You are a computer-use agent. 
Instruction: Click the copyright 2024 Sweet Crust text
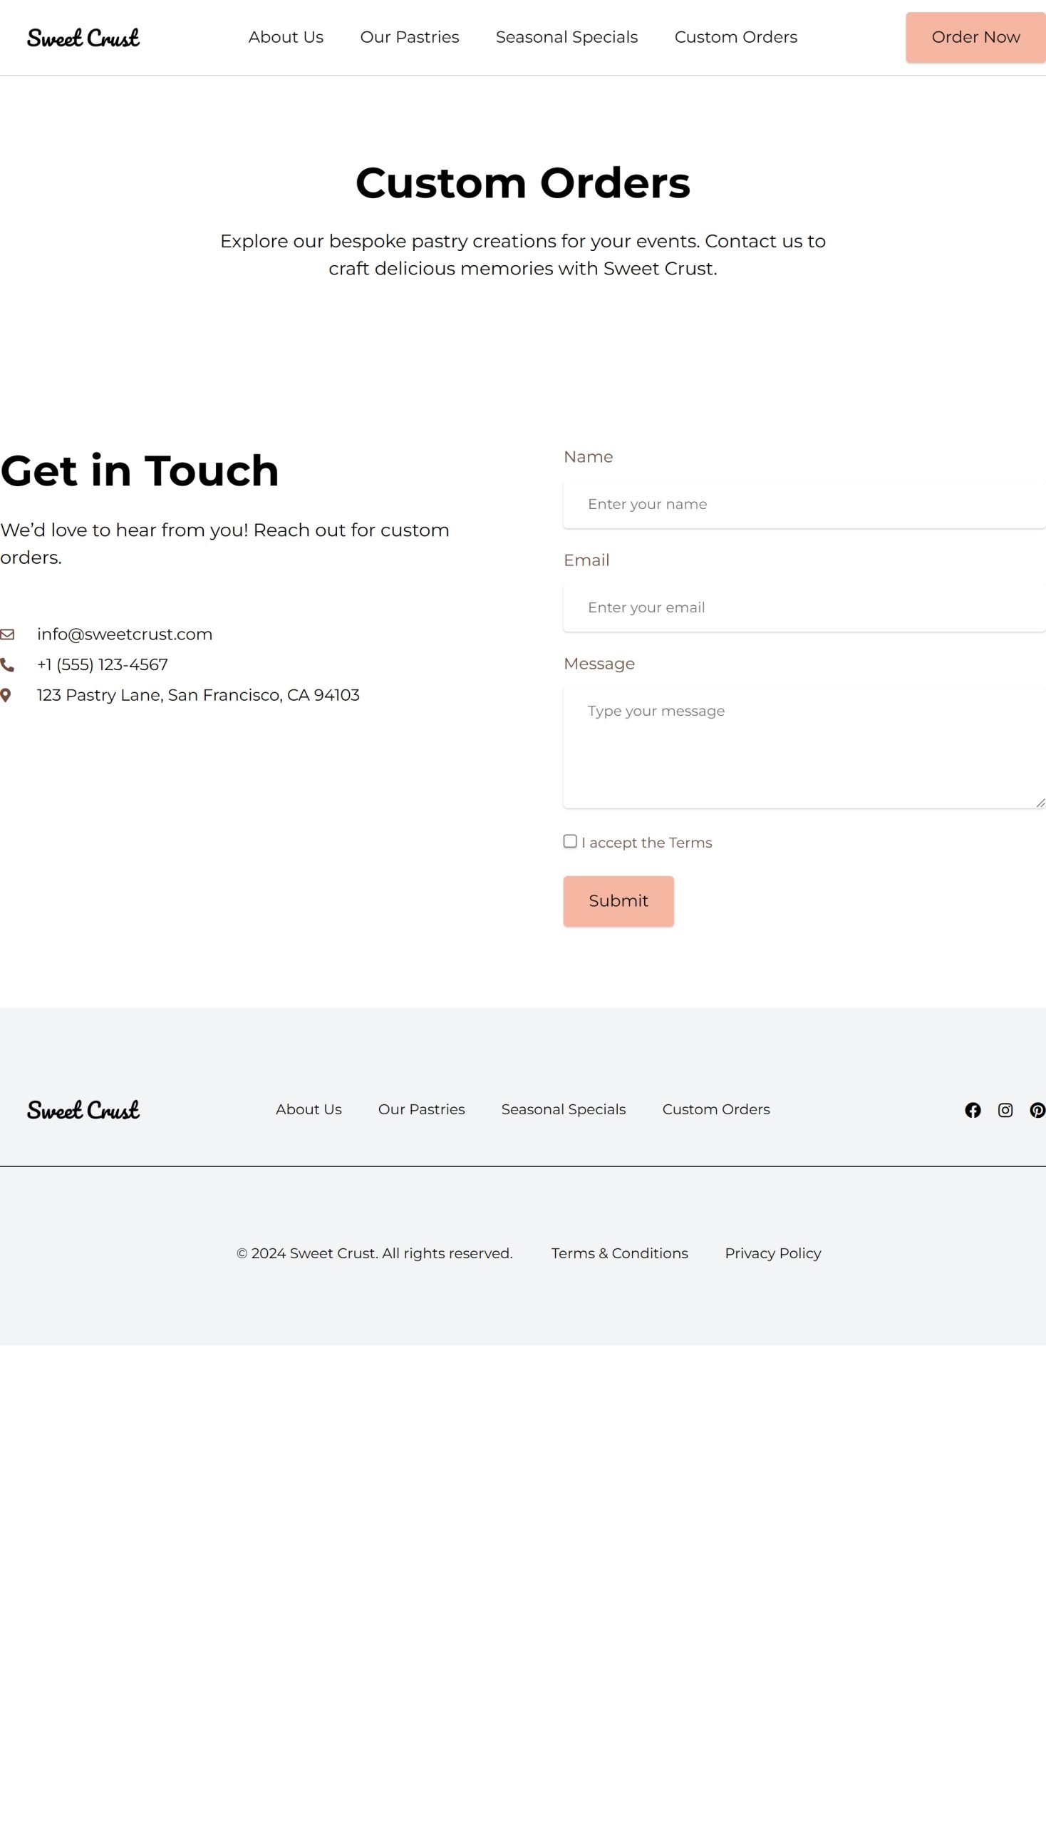click(374, 1253)
